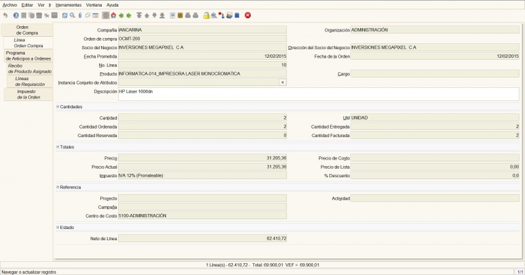
Task: Click the Cargo field
Action: tap(435, 74)
